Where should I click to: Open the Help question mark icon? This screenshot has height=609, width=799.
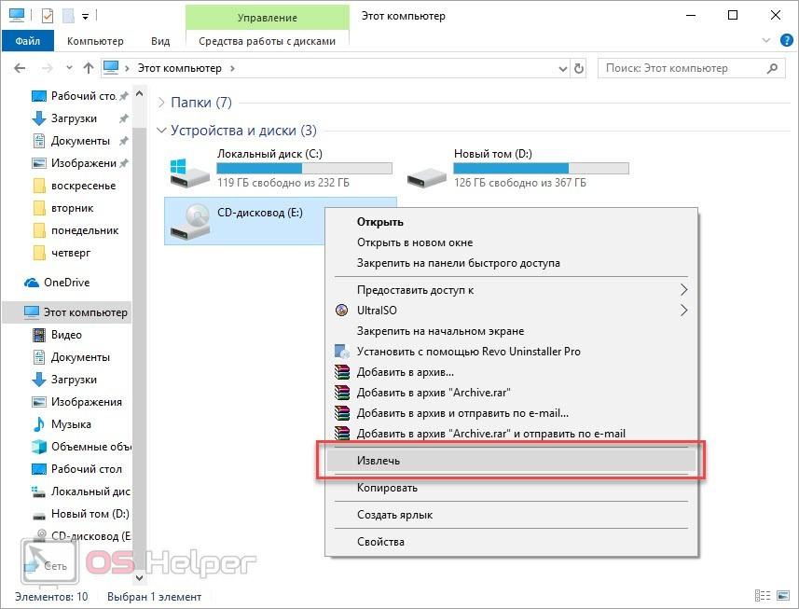(786, 40)
